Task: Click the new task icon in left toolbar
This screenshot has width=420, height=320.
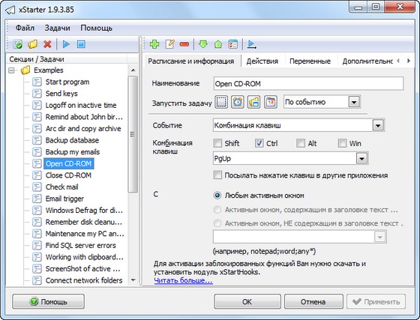Action: (x=18, y=44)
